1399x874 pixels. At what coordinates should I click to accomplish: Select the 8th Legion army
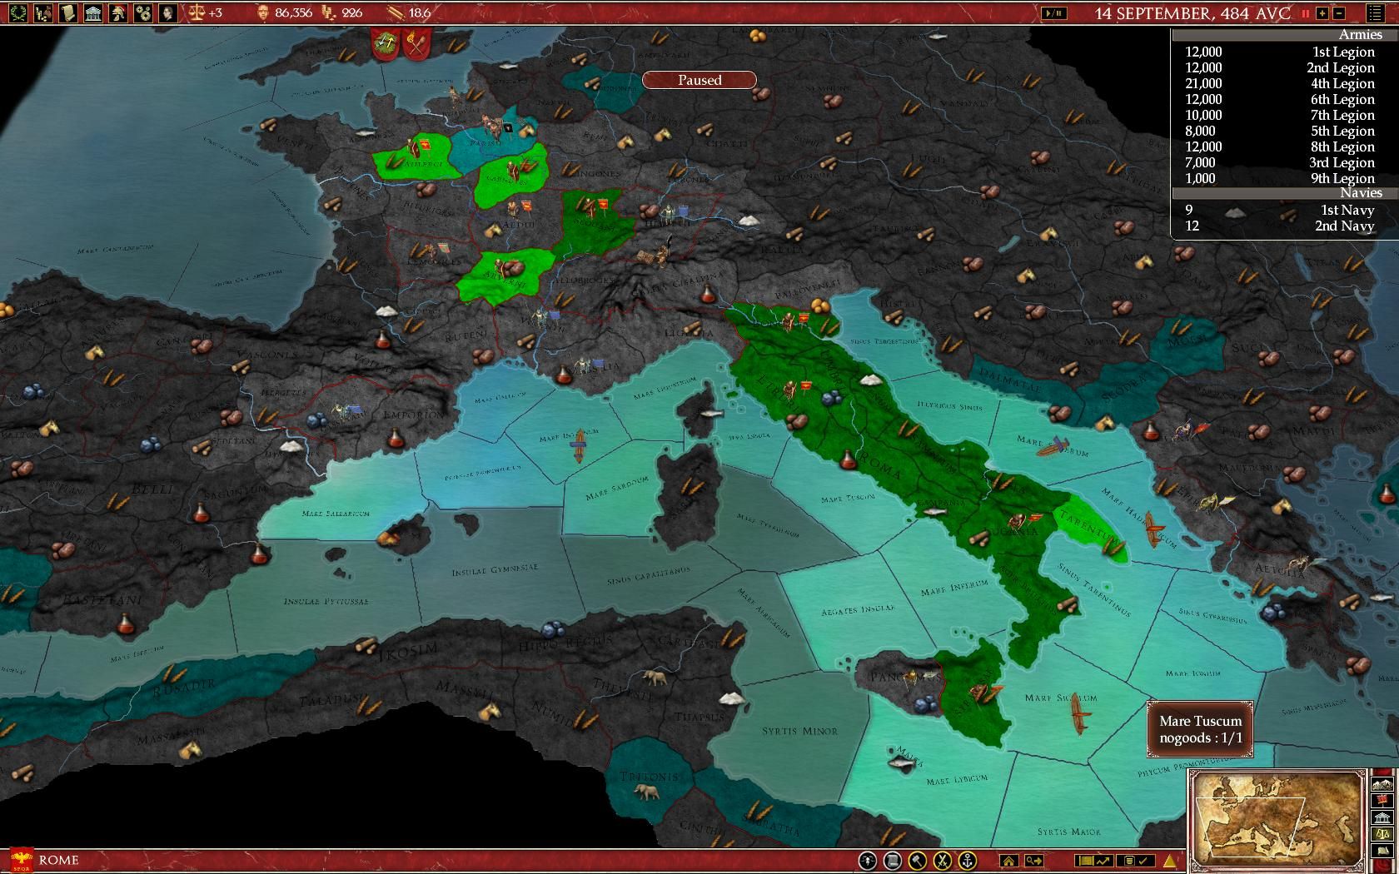tap(1280, 146)
